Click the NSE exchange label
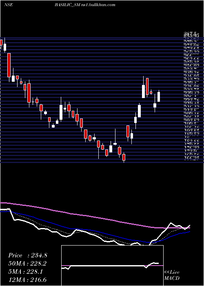Viewport: 204px width, 286px height. [8, 5]
